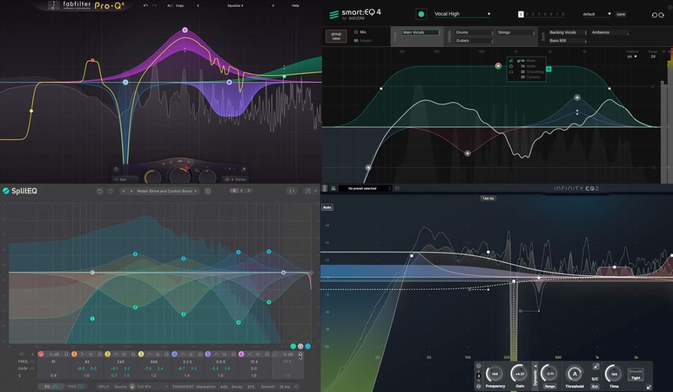Viewport: 673px width, 392px height.
Task: Click the resize icon in Infinity EQ band panel
Action: tap(649, 386)
